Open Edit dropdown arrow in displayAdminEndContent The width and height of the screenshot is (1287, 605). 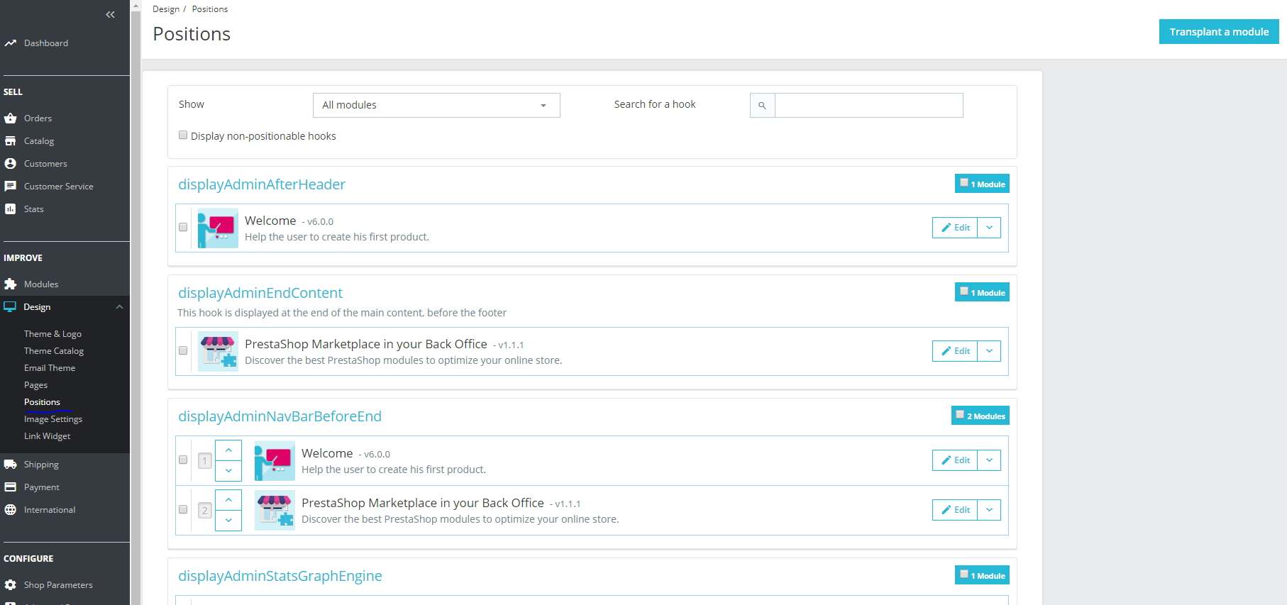click(x=989, y=351)
